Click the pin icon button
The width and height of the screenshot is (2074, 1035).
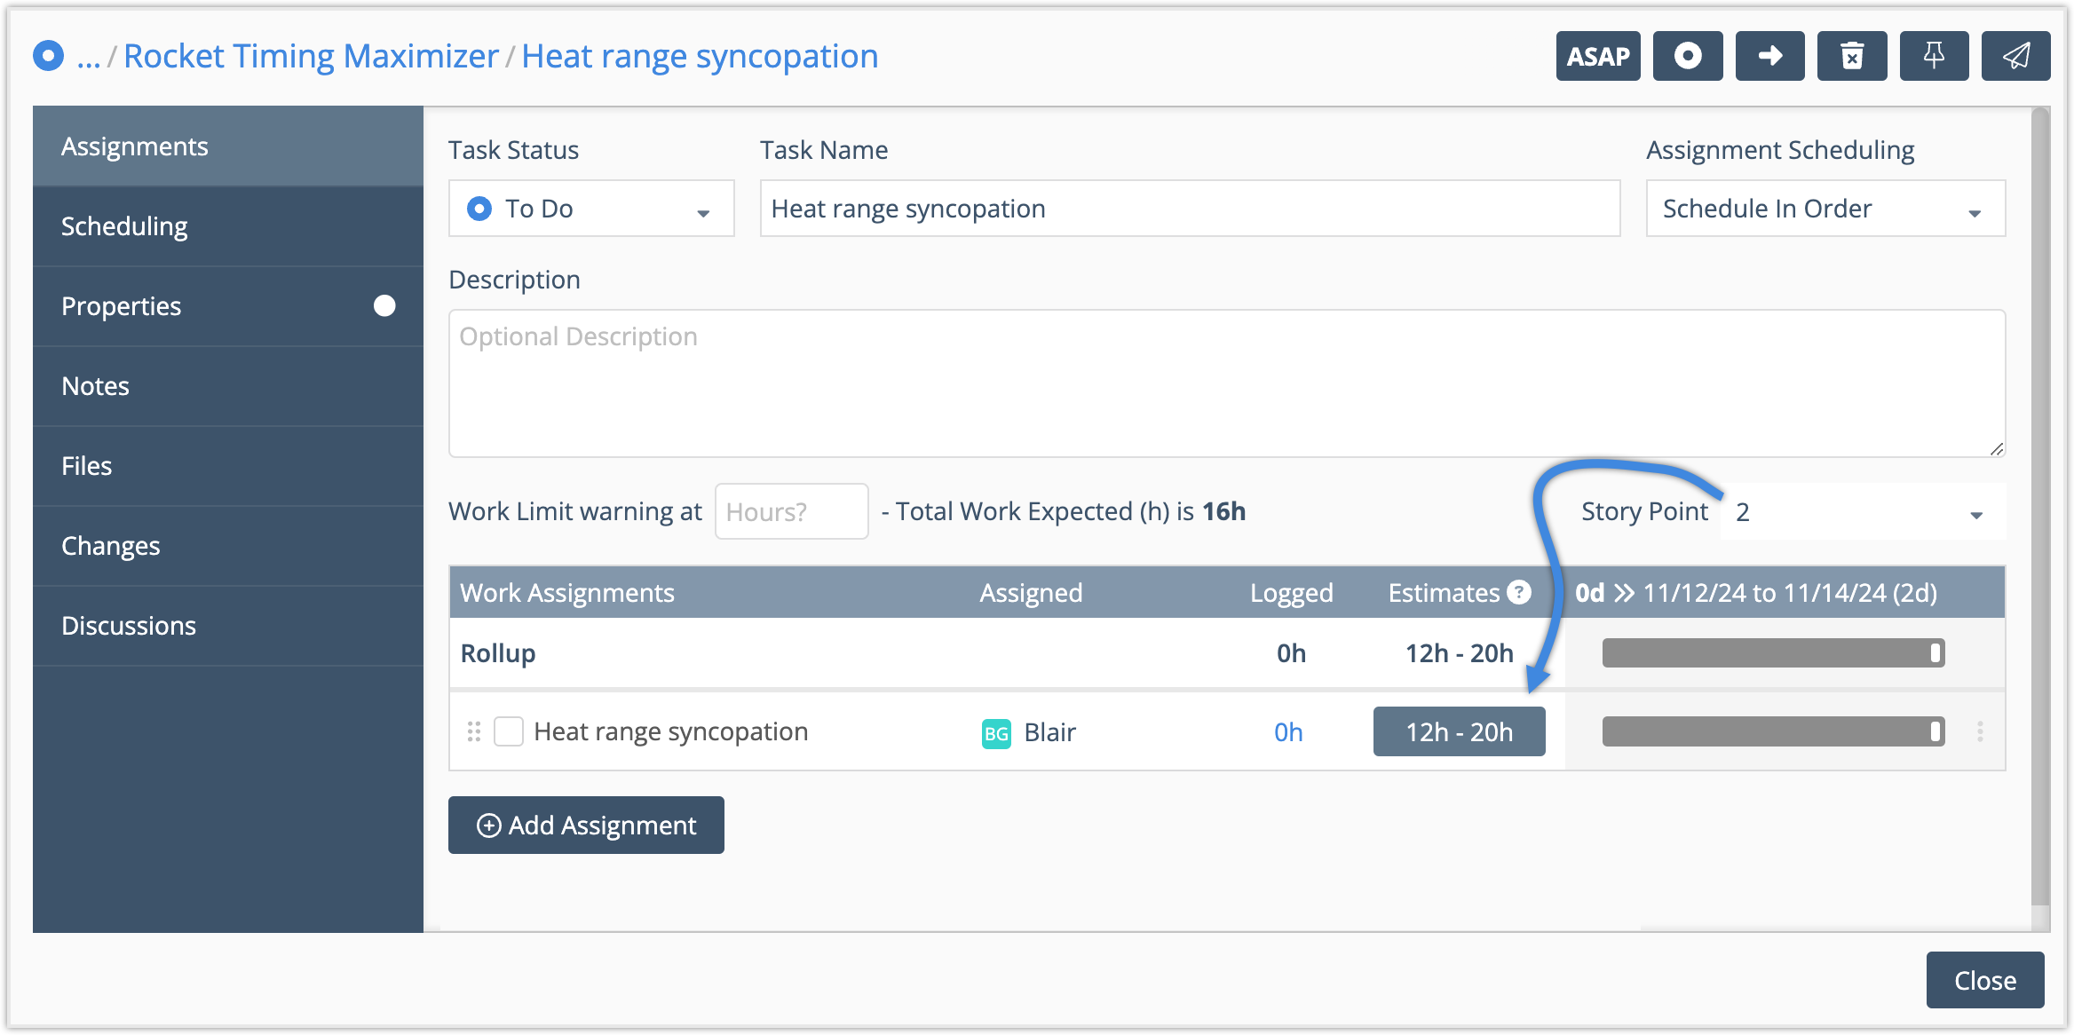[1933, 56]
